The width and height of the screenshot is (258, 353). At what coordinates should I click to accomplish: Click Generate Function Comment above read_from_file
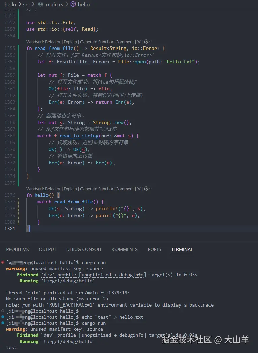click(107, 42)
